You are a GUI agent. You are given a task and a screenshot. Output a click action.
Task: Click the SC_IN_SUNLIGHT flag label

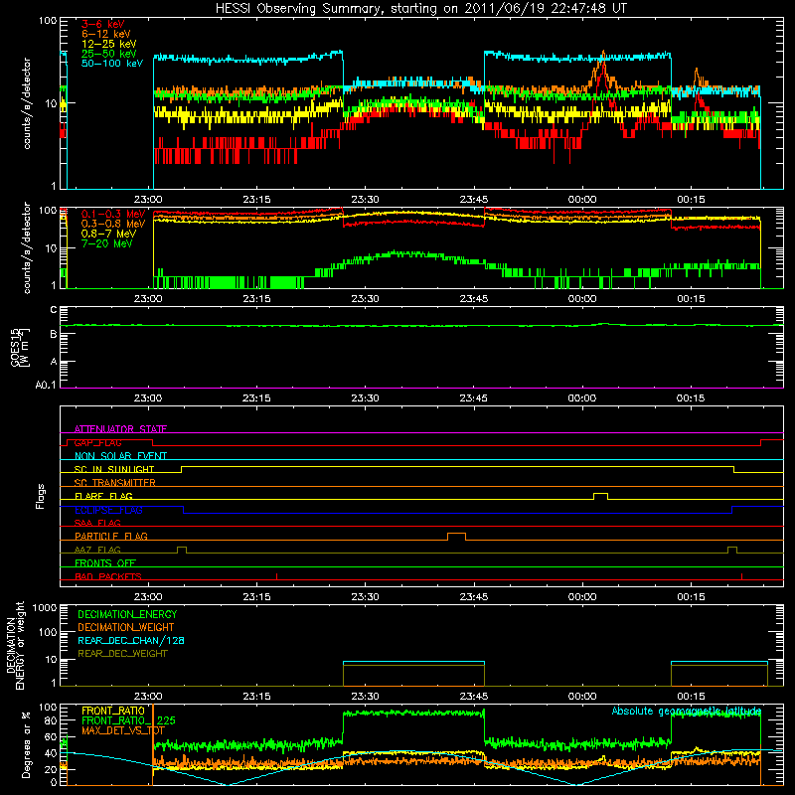point(114,469)
